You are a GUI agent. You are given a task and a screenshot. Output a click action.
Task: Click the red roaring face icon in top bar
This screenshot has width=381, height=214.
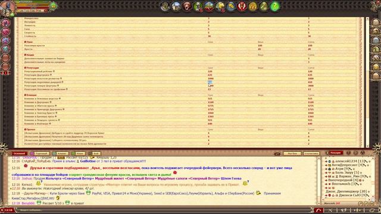pyautogui.click(x=187, y=7)
